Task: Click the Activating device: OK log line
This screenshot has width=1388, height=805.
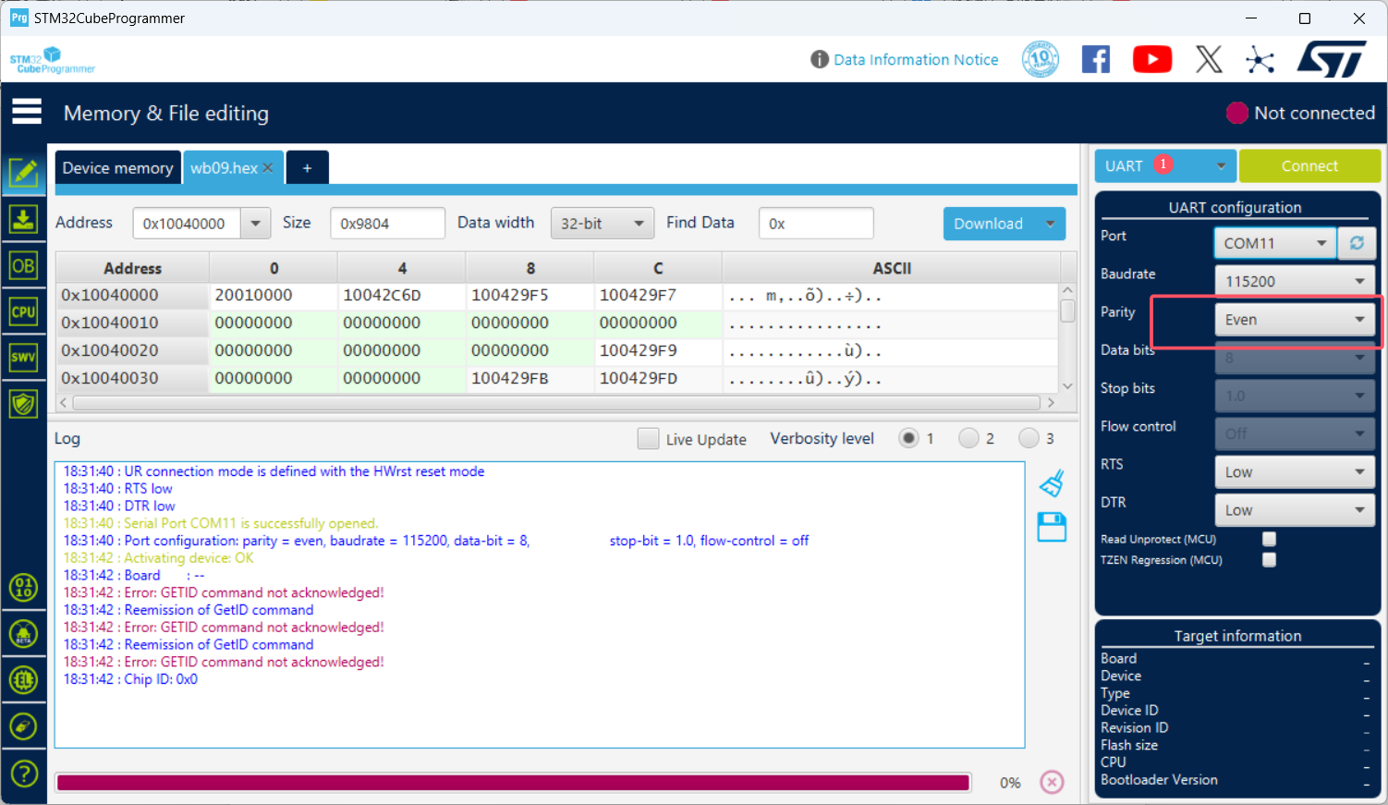Action: (x=158, y=558)
